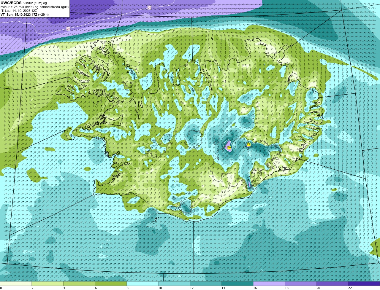This screenshot has width=380, height=290.
Task: Click the scale tick label '12'
Action: click(192, 288)
